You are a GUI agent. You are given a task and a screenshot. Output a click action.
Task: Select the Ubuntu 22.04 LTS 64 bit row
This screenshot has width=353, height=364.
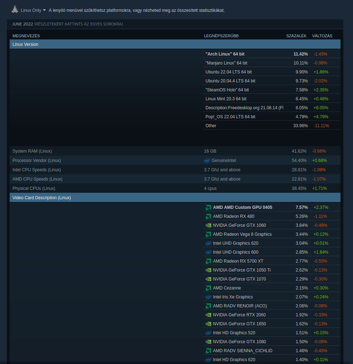tap(272, 72)
